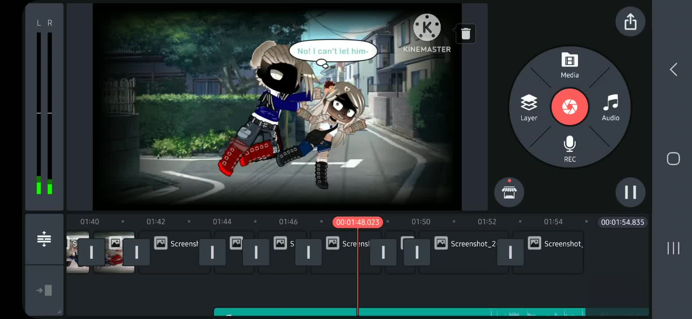Expand the timeline view
Screen dimensions: 692x319
(x=44, y=239)
